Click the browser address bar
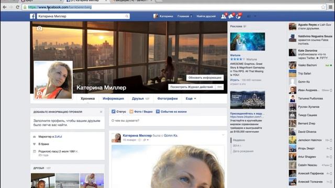Viewport: 335px width, 188px height. click(x=174, y=7)
